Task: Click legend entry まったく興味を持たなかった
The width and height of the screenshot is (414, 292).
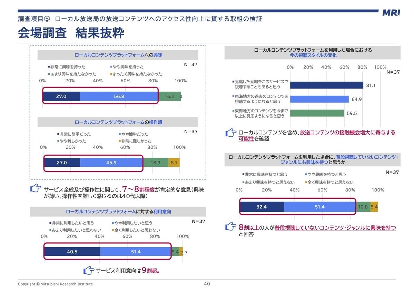Action: (135, 74)
